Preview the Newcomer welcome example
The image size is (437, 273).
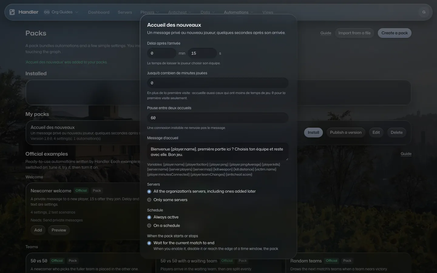[x=59, y=230]
